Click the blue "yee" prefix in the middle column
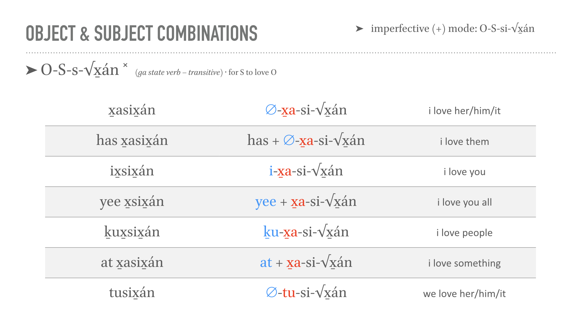 [x=265, y=202]
